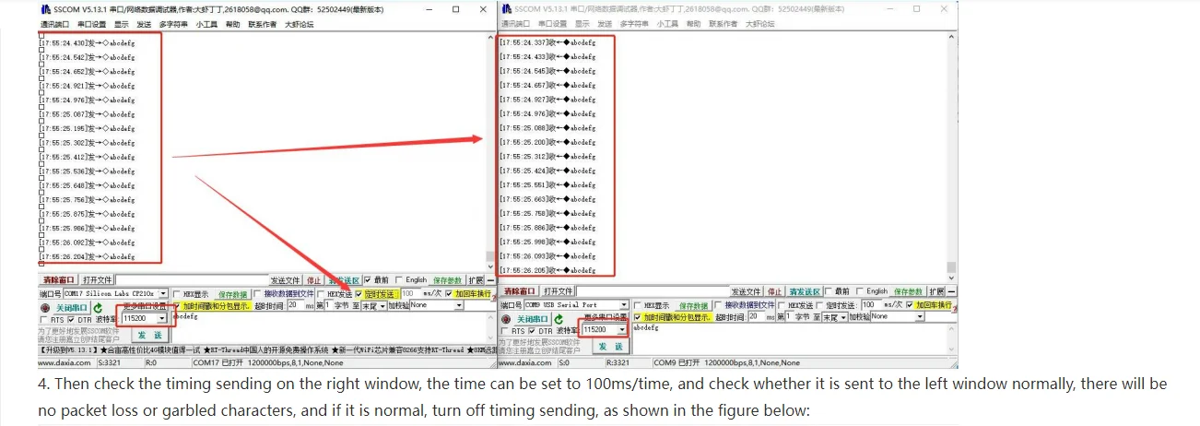Open 联系作者 menu in right window
The height and width of the screenshot is (426, 1200).
click(x=724, y=24)
